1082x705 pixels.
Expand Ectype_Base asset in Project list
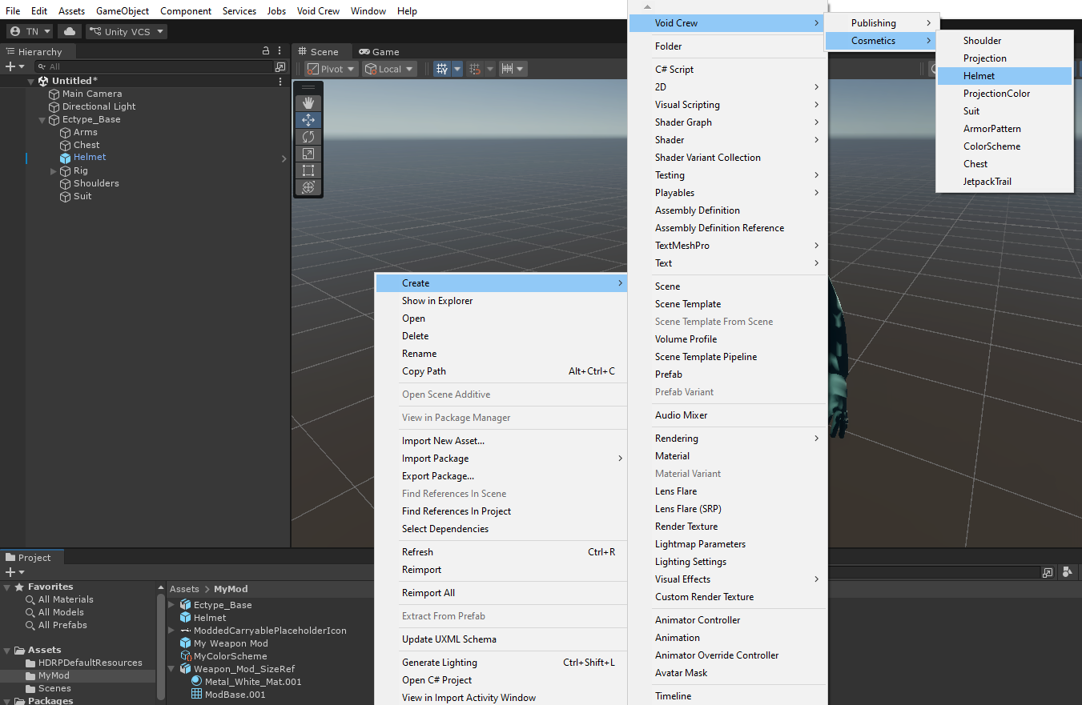pos(171,605)
